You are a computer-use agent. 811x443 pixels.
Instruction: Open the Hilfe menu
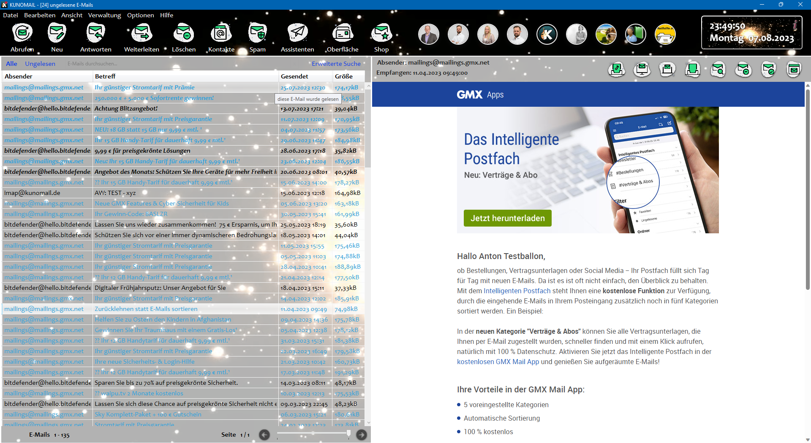(x=166, y=15)
